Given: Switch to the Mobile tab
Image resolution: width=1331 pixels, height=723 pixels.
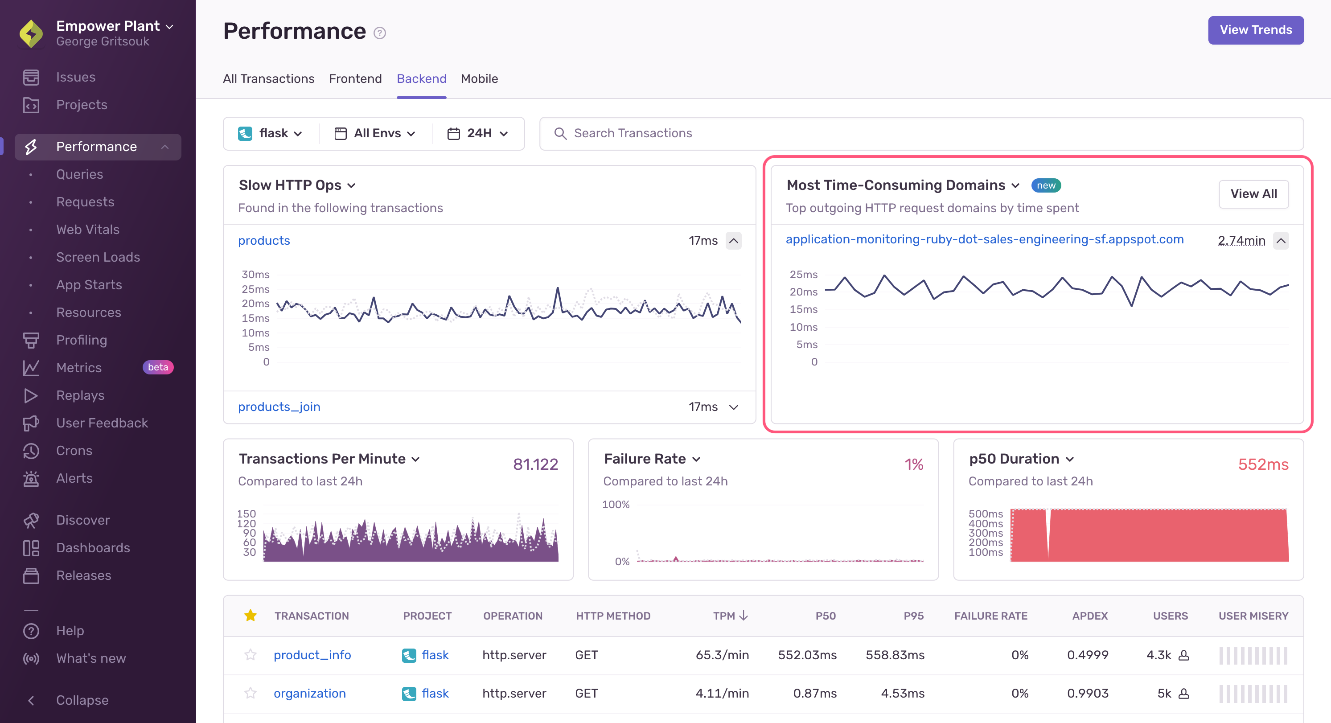Looking at the screenshot, I should point(479,78).
